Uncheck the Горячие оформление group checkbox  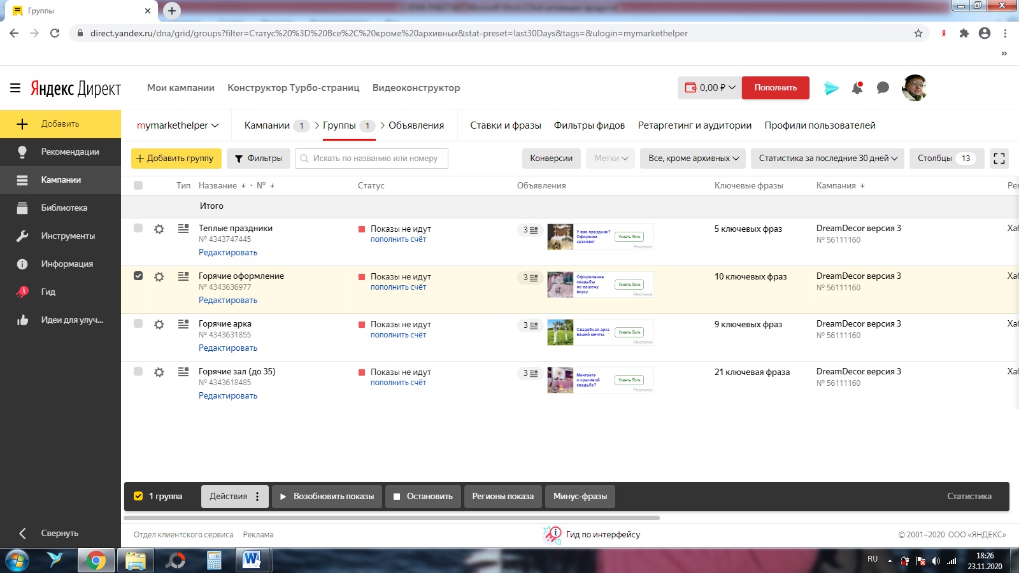click(x=138, y=276)
